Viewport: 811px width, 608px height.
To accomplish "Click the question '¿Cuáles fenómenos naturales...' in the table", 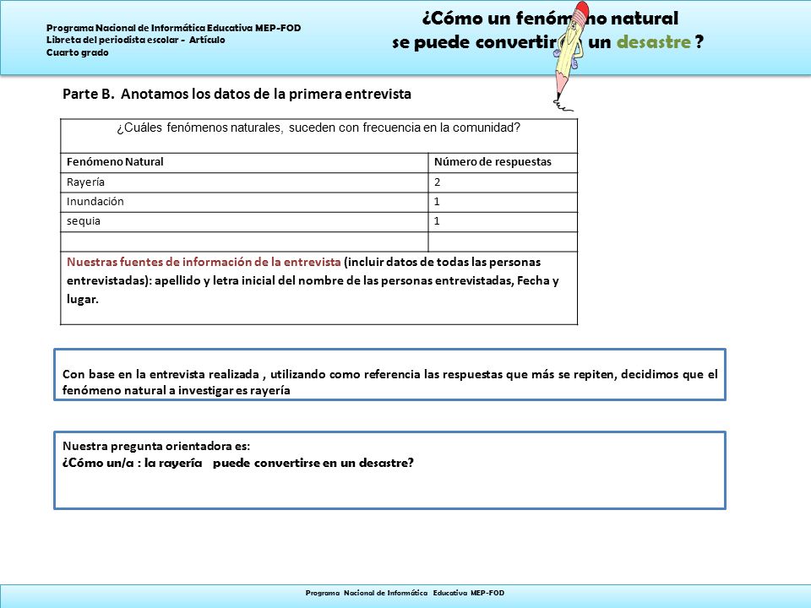I will coord(318,128).
